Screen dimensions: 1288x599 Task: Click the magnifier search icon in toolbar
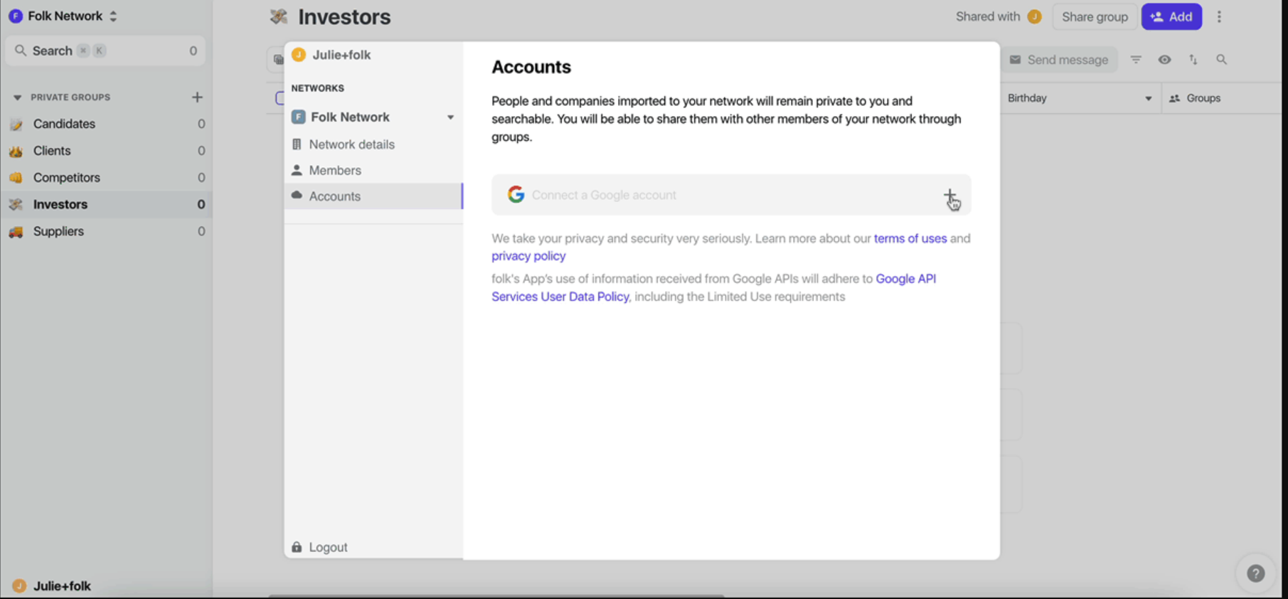pyautogui.click(x=1221, y=60)
